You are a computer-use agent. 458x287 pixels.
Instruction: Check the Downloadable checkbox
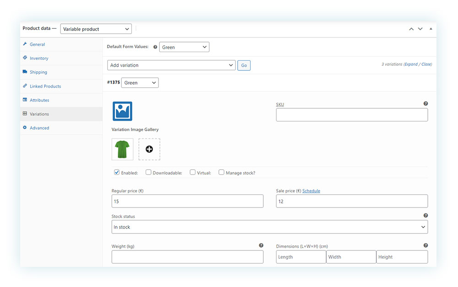148,172
